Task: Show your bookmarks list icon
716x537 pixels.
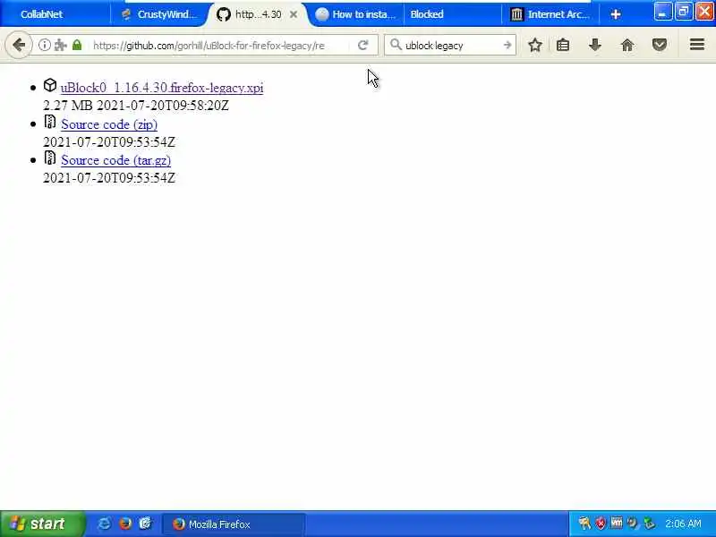Action: point(563,45)
